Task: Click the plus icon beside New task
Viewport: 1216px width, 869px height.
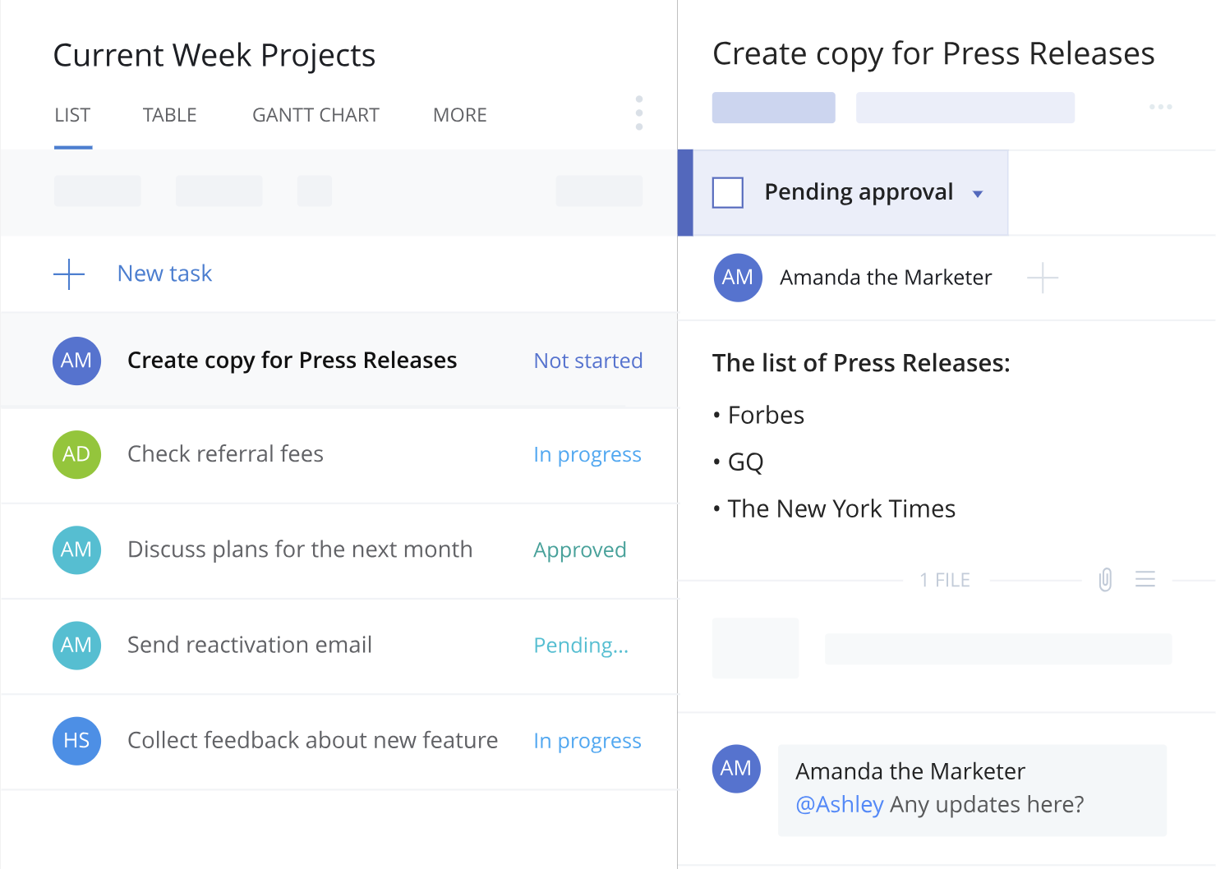Action: click(69, 274)
